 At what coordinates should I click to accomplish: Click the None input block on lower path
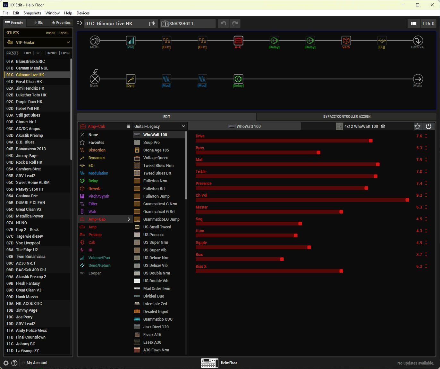click(95, 79)
